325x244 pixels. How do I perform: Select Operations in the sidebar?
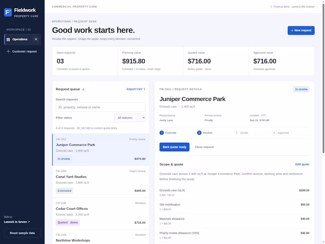click(x=22, y=39)
